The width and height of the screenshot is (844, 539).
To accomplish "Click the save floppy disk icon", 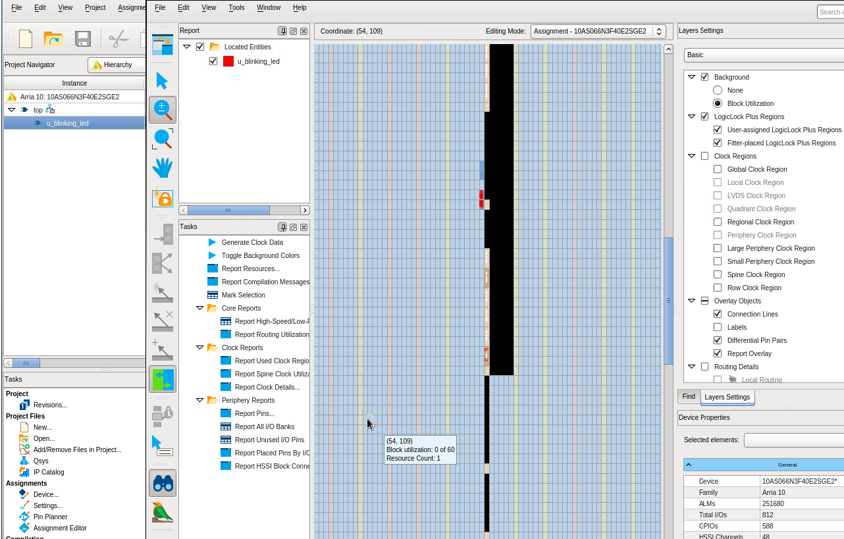I will pyautogui.click(x=83, y=39).
